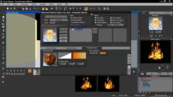The width and height of the screenshot is (173, 97).
Task: Toggle the Anti-aliased checkbox
Action: coord(95,20)
